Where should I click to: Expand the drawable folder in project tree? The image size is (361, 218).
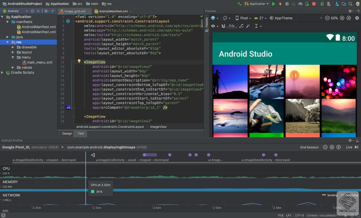(13, 47)
